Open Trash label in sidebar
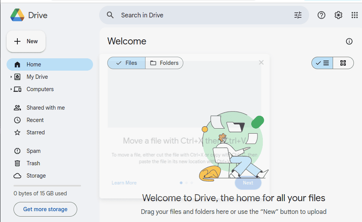This screenshot has height=222, width=362. [x=33, y=163]
